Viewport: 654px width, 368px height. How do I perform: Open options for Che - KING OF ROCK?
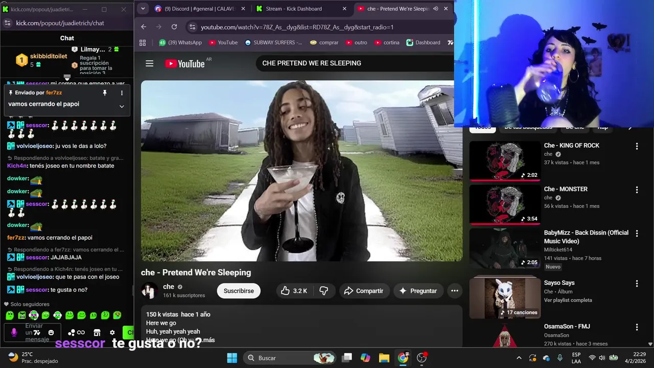637,146
